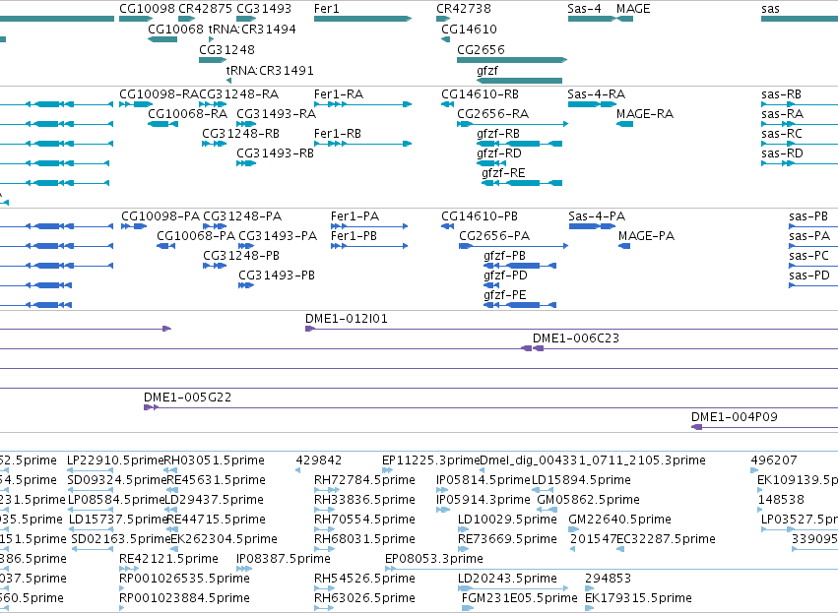Open transcript CG10098-RA
Image resolution: width=838 pixels, height=613 pixels.
pyautogui.click(x=159, y=94)
